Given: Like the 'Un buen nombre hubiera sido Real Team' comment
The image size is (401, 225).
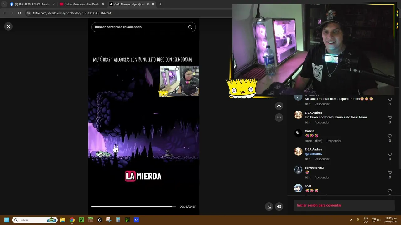Looking at the screenshot, I should coord(390,118).
